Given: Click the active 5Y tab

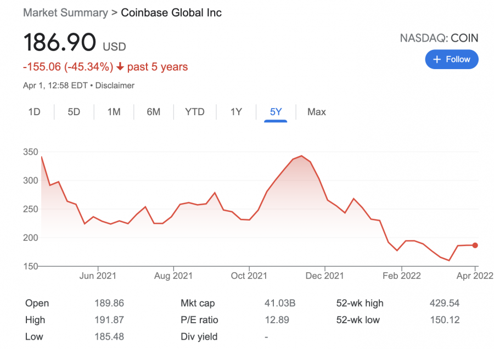Looking at the screenshot, I should 276,112.
